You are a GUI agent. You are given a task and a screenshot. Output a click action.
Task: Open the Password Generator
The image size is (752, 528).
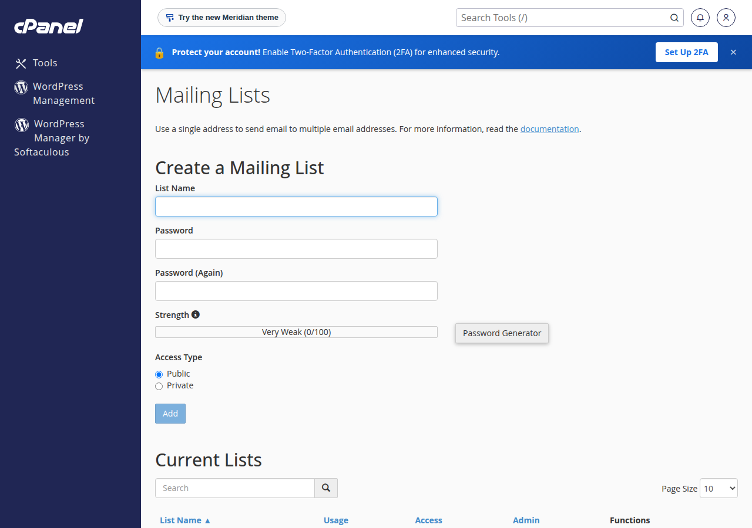[502, 333]
